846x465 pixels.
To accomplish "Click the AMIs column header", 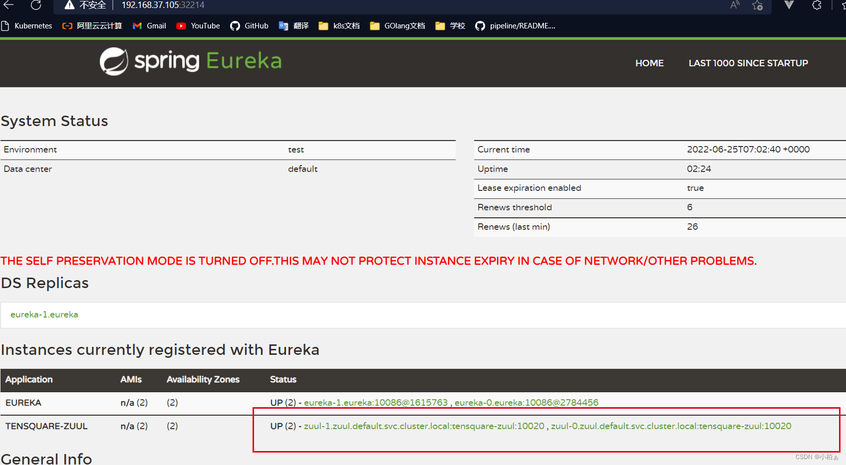I will click(x=131, y=380).
